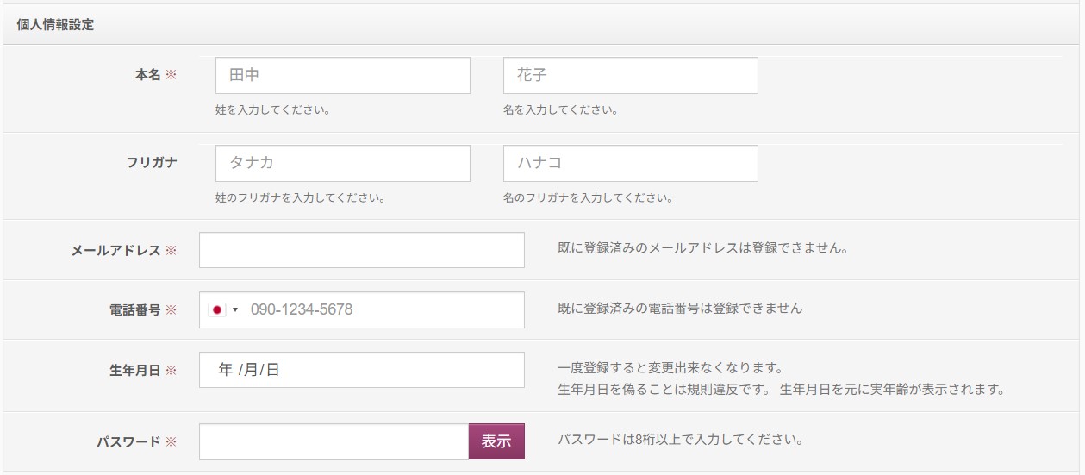Open the 生年月日 date picker field
Image resolution: width=1085 pixels, height=475 pixels.
[362, 370]
